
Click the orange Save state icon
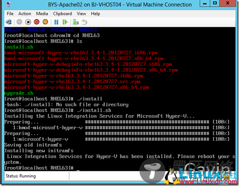[x=45, y=22]
